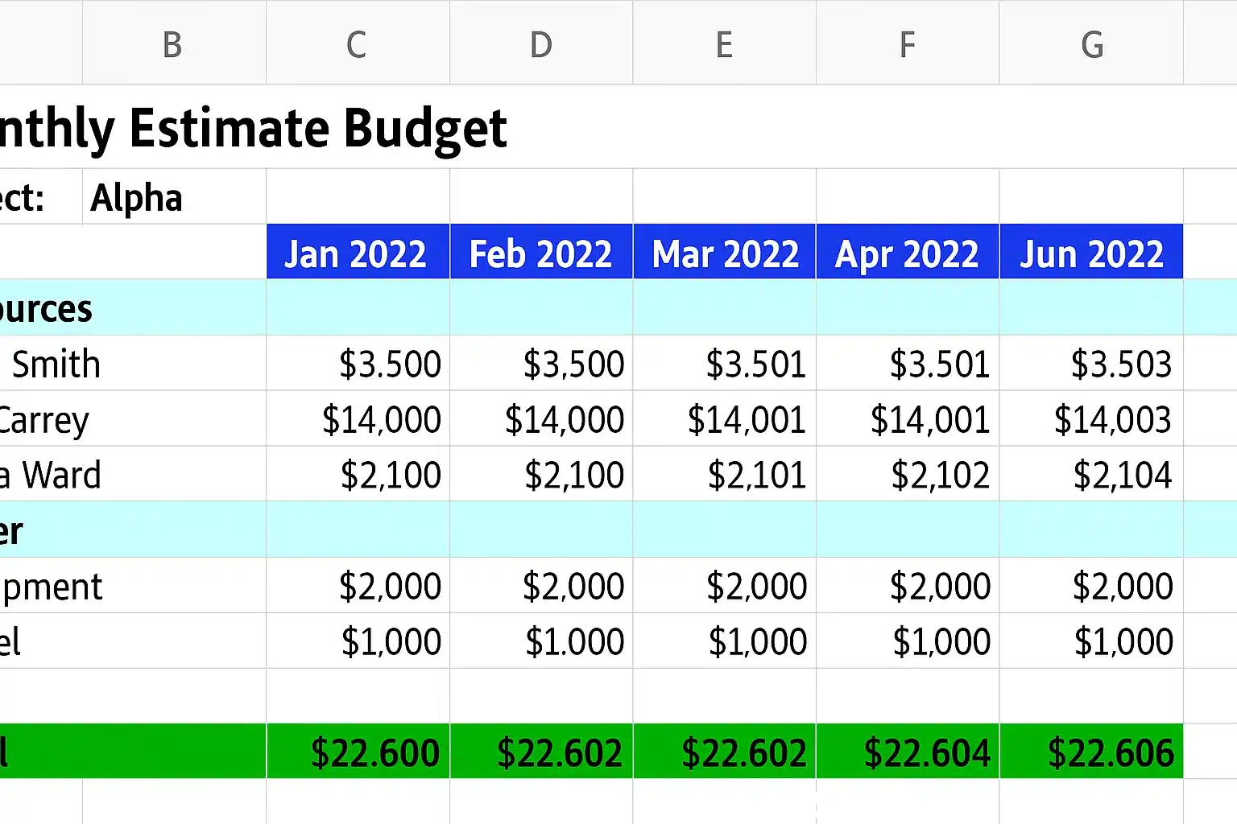Select Smith's Apr 2022 value $3.501
Screen dimensions: 1237x824
908,364
